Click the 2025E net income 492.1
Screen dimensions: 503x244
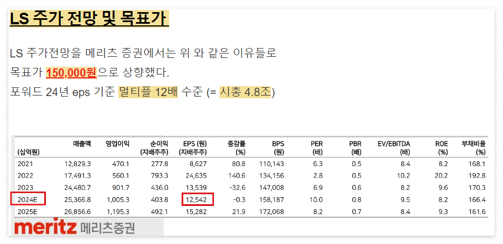coord(160,212)
